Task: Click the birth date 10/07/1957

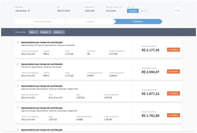Action: [x=90, y=11]
